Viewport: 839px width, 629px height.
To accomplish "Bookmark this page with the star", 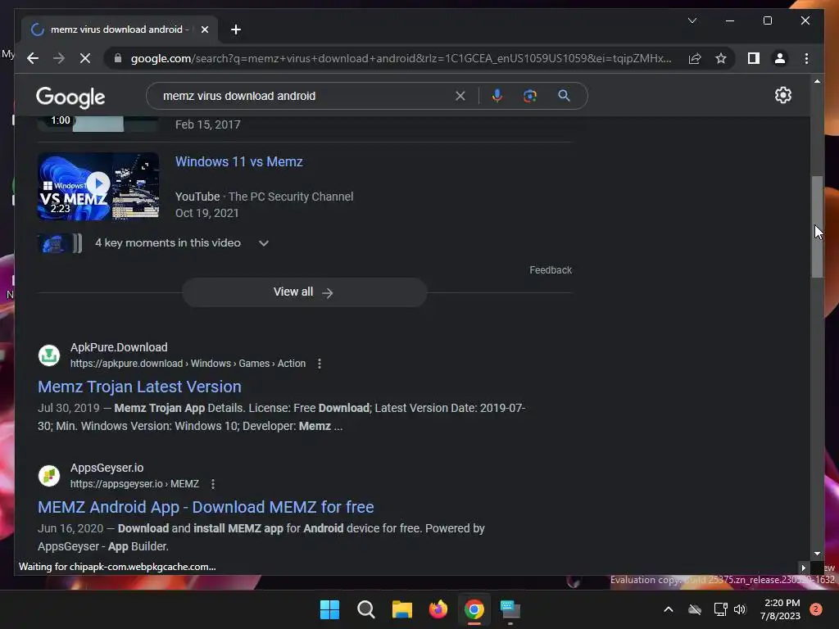I will 721,58.
